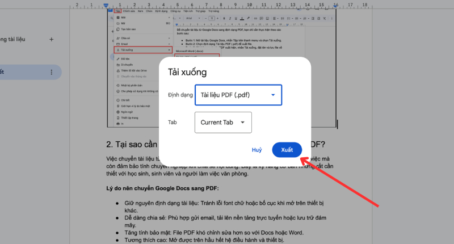
Task: Click the right indent marker on ruler
Action: click(335, 5)
